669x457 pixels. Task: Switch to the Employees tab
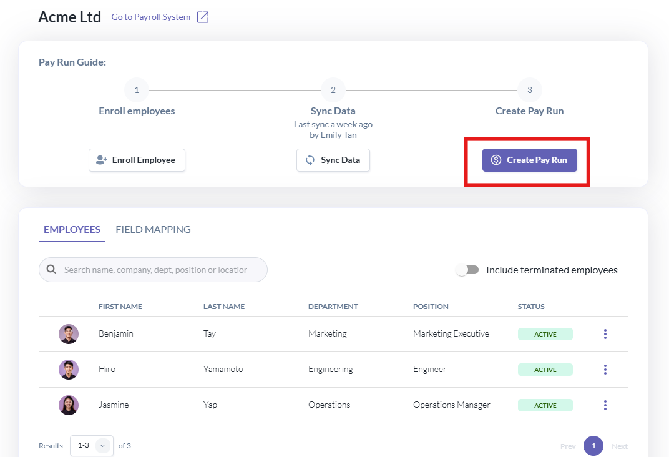click(x=72, y=230)
